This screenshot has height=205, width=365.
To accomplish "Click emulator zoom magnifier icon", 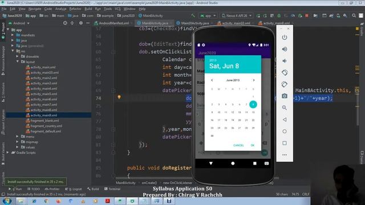I will pos(285,108).
